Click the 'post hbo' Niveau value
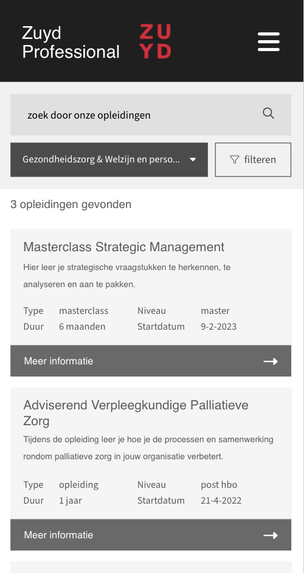The width and height of the screenshot is (304, 573). pyautogui.click(x=219, y=485)
